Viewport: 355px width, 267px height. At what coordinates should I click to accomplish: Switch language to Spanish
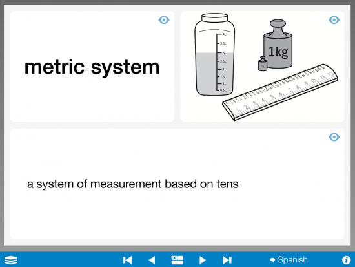coord(289,260)
